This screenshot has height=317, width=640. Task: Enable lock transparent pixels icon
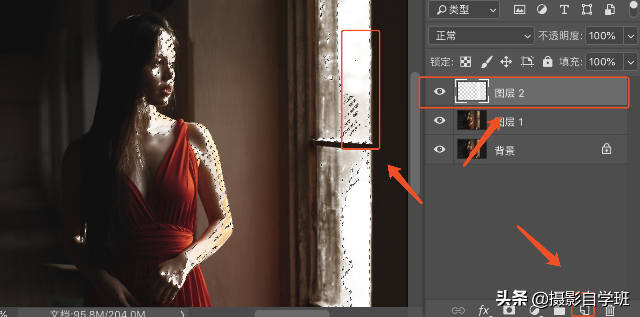465,62
